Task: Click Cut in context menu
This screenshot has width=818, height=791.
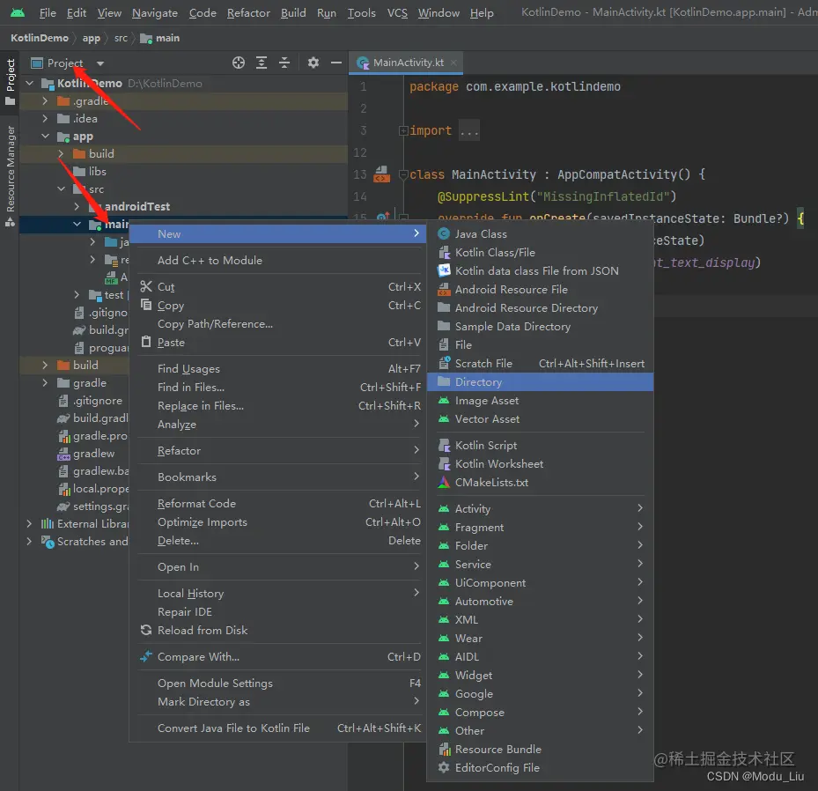Action: point(278,287)
